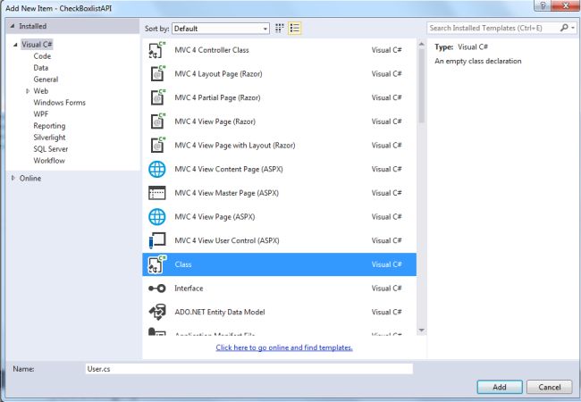Screen dimensions: 581x402
Task: Select the Interface template name
Action: point(189,289)
